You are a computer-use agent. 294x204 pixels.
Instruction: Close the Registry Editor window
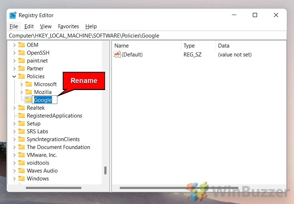click(x=276, y=15)
